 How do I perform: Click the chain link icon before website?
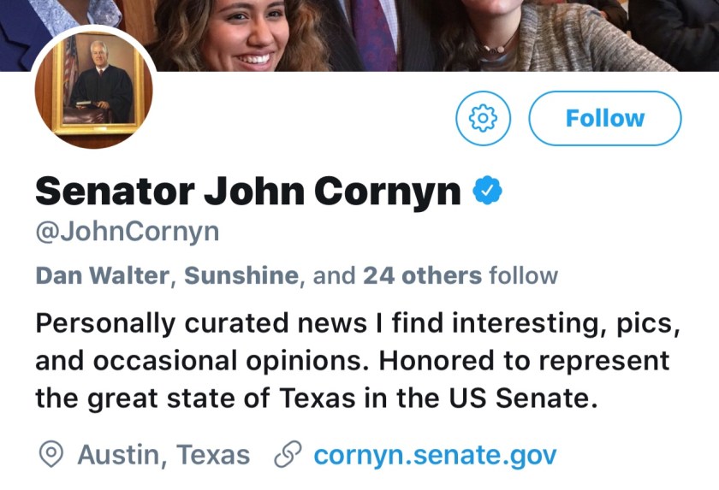[x=285, y=455]
